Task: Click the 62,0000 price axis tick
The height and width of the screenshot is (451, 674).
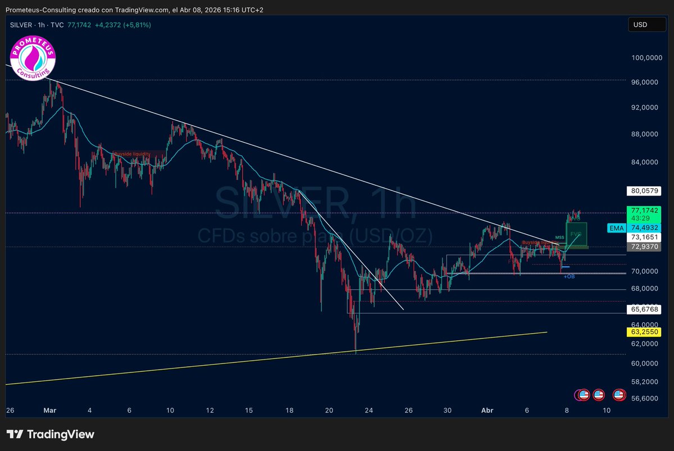Action: coord(645,344)
